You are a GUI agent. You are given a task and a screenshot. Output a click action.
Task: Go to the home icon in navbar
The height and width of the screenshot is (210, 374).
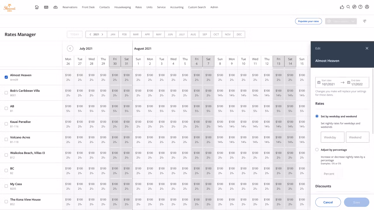(37, 7)
